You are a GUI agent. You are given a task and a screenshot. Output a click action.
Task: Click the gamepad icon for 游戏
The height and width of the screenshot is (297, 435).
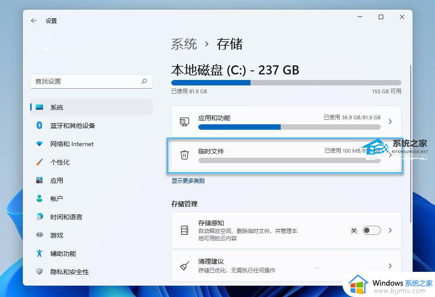(x=39, y=235)
